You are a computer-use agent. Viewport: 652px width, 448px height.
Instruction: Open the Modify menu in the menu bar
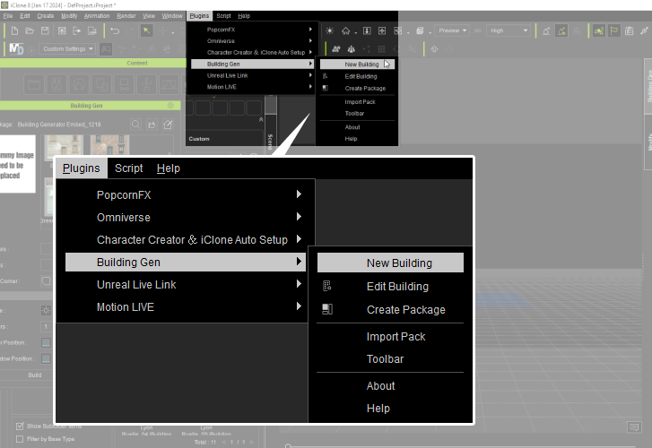pos(69,16)
